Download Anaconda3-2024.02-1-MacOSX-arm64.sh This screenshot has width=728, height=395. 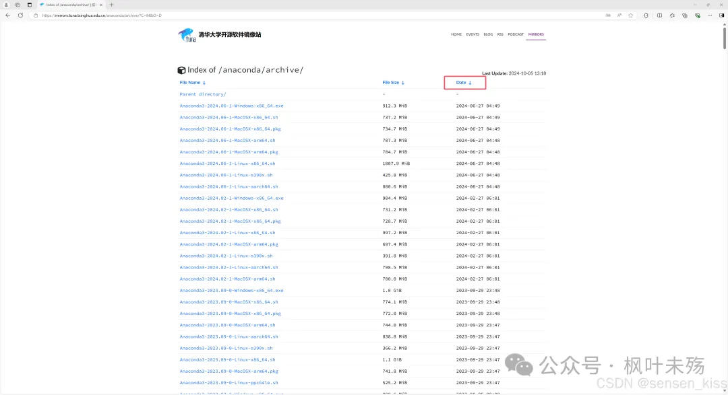pyautogui.click(x=227, y=279)
